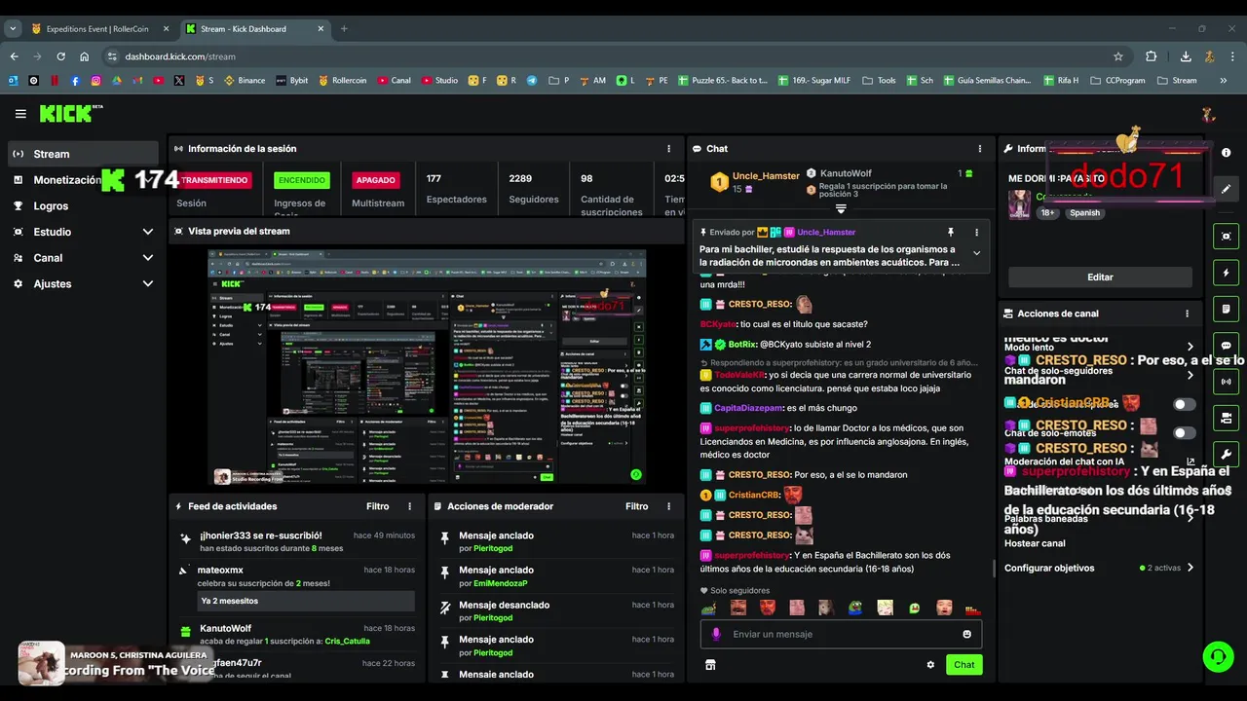Open Feed de actividades three-dot menu

point(409,506)
